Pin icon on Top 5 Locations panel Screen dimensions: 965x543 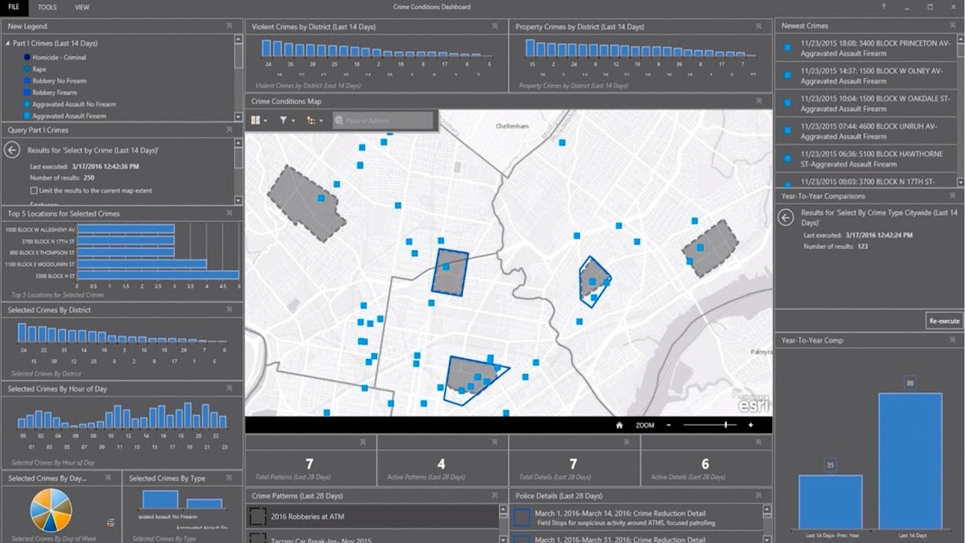(229, 213)
